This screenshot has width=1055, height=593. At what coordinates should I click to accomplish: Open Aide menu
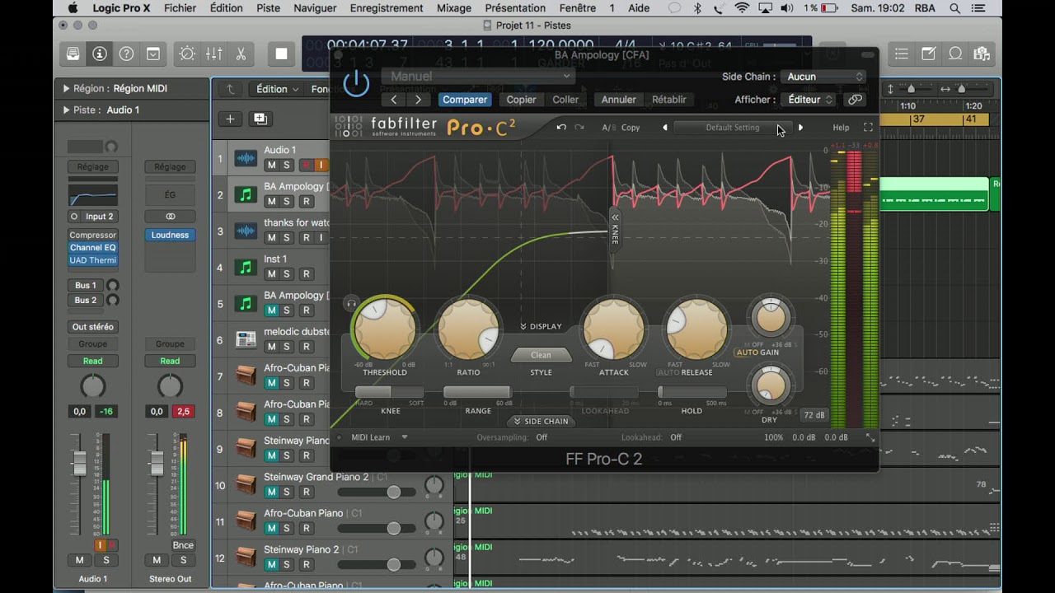639,8
